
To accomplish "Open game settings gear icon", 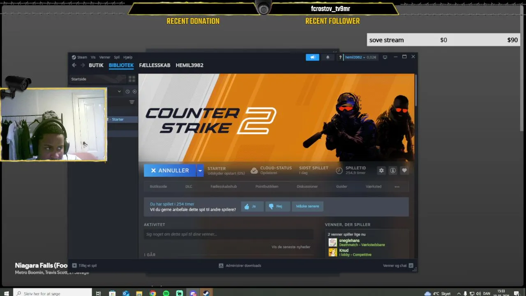I will pos(381,170).
